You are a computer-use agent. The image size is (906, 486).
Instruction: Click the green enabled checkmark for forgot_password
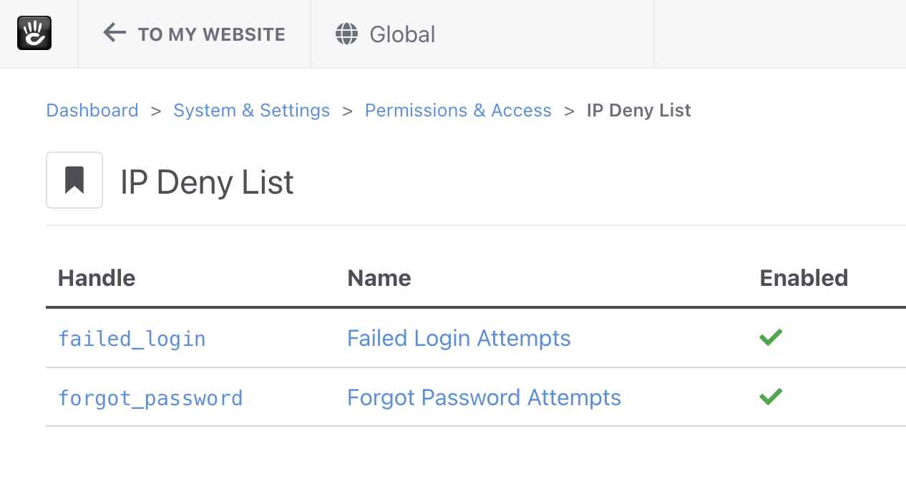tap(771, 397)
